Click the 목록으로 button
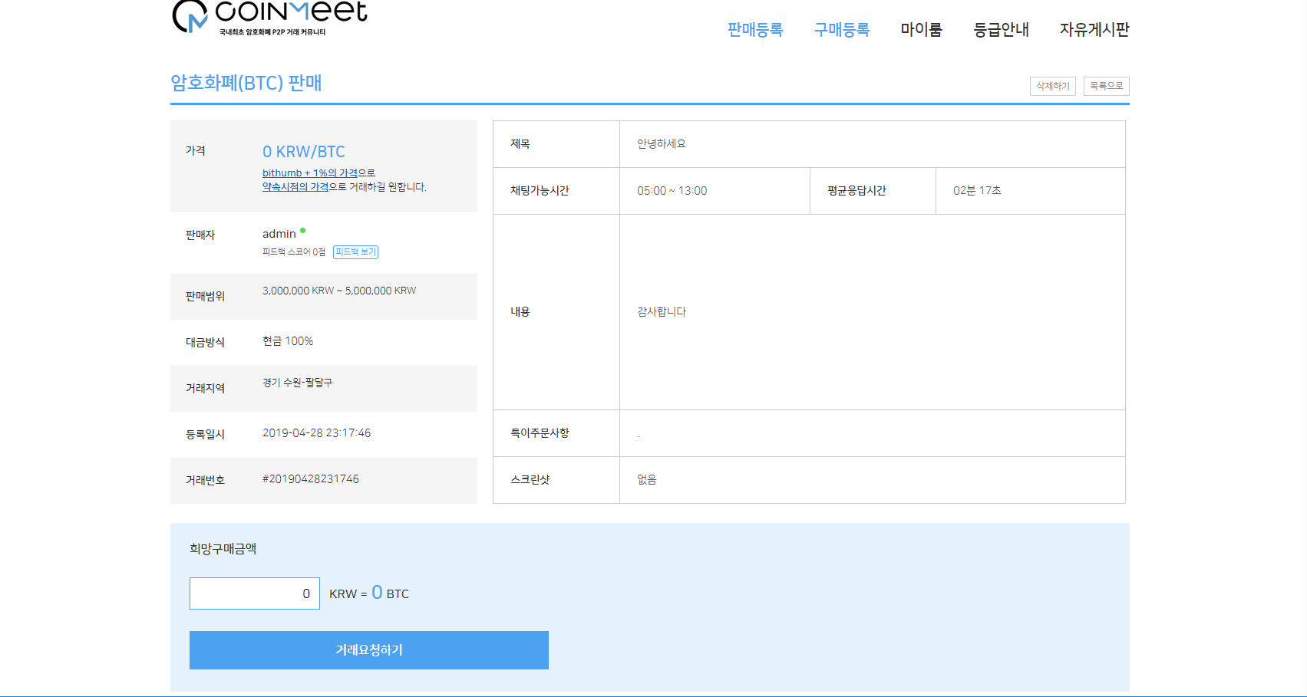 [x=1106, y=86]
